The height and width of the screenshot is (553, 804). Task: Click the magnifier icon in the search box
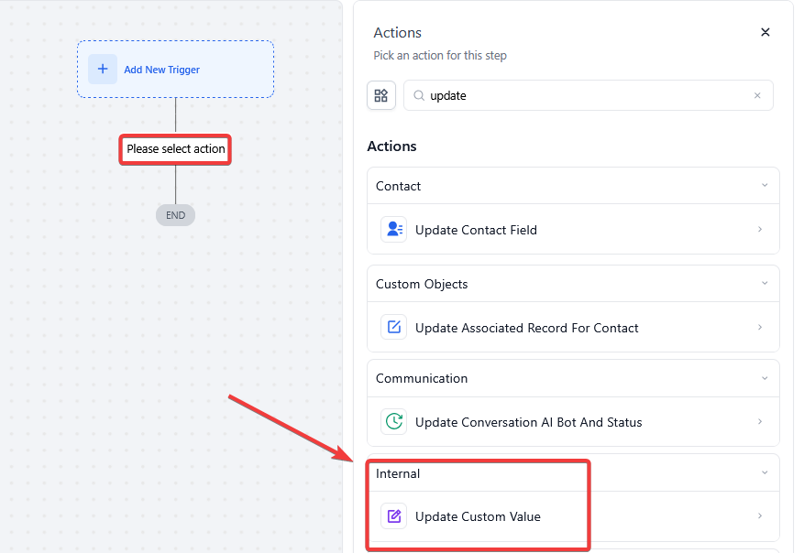pos(419,95)
